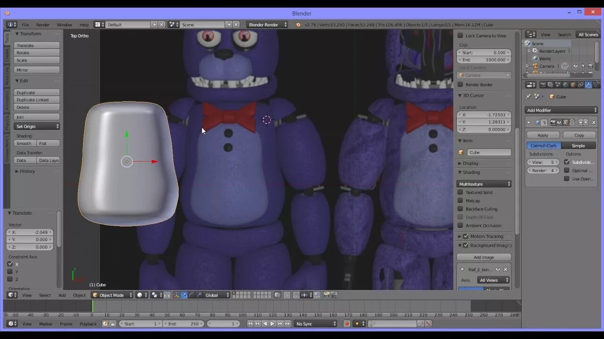Jump to the first frame in timeline
This screenshot has height=339, width=604.
tap(250, 323)
